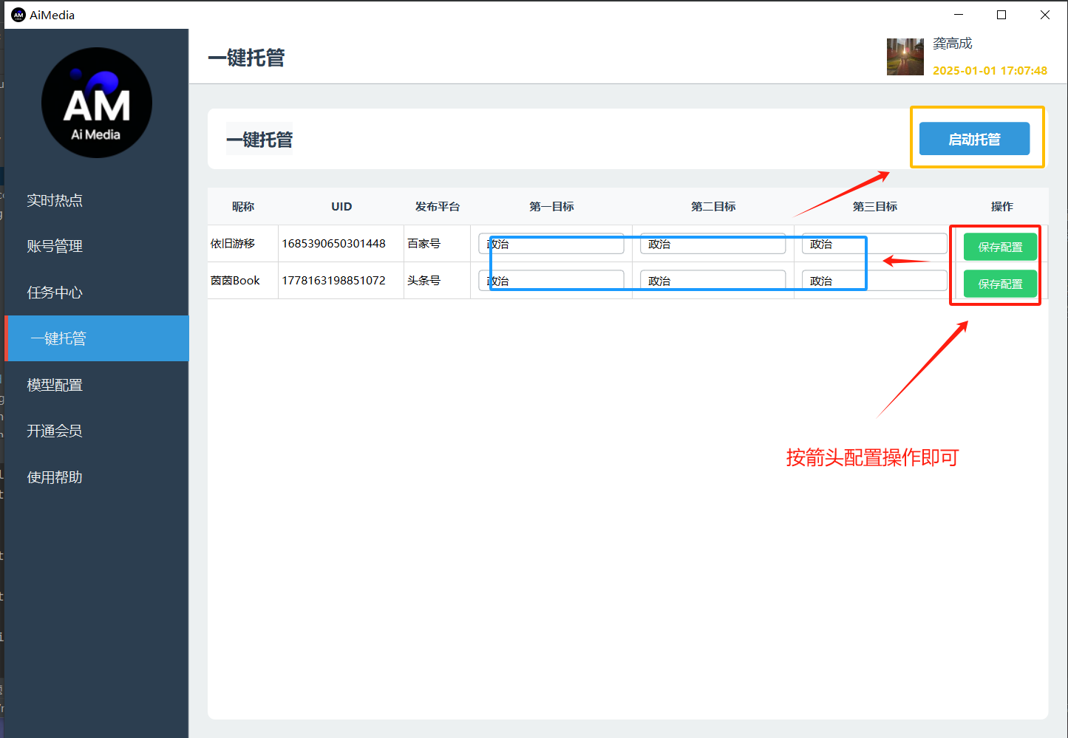The image size is (1068, 738).
Task: Save config for 依旧游移 row
Action: tap(999, 247)
